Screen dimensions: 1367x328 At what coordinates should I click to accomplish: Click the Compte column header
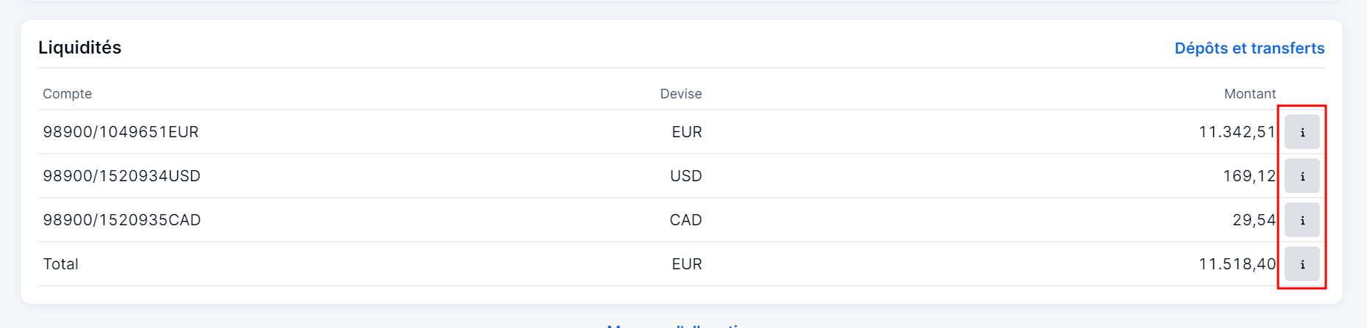point(68,94)
